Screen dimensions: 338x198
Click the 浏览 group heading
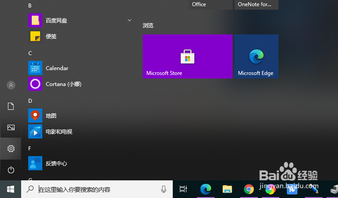pyautogui.click(x=148, y=26)
